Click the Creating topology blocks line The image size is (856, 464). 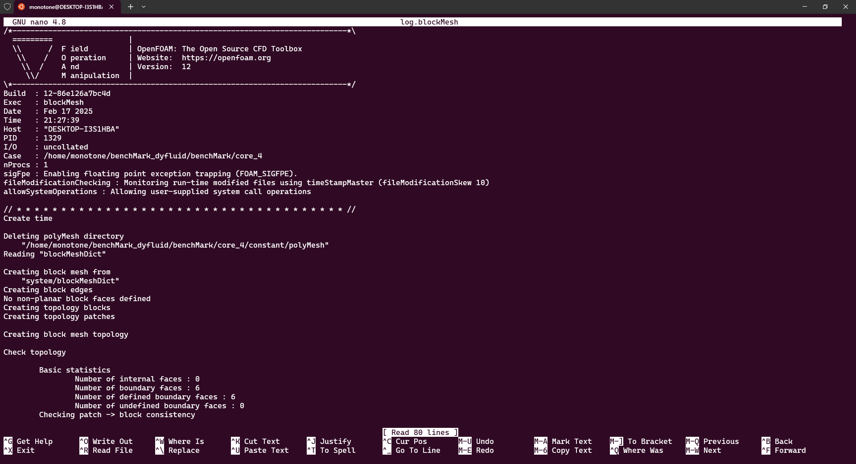57,307
